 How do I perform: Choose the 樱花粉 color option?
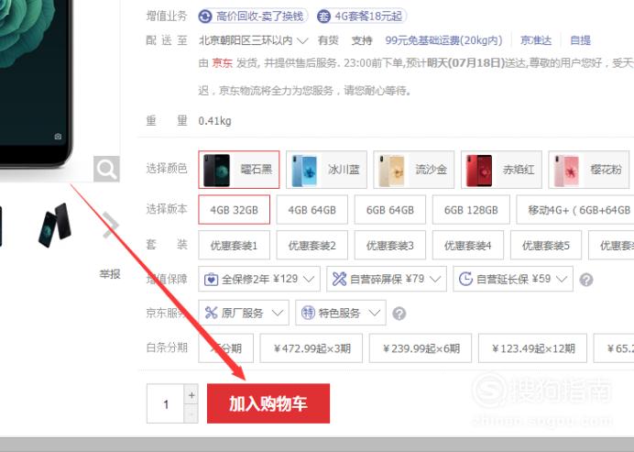[589, 170]
